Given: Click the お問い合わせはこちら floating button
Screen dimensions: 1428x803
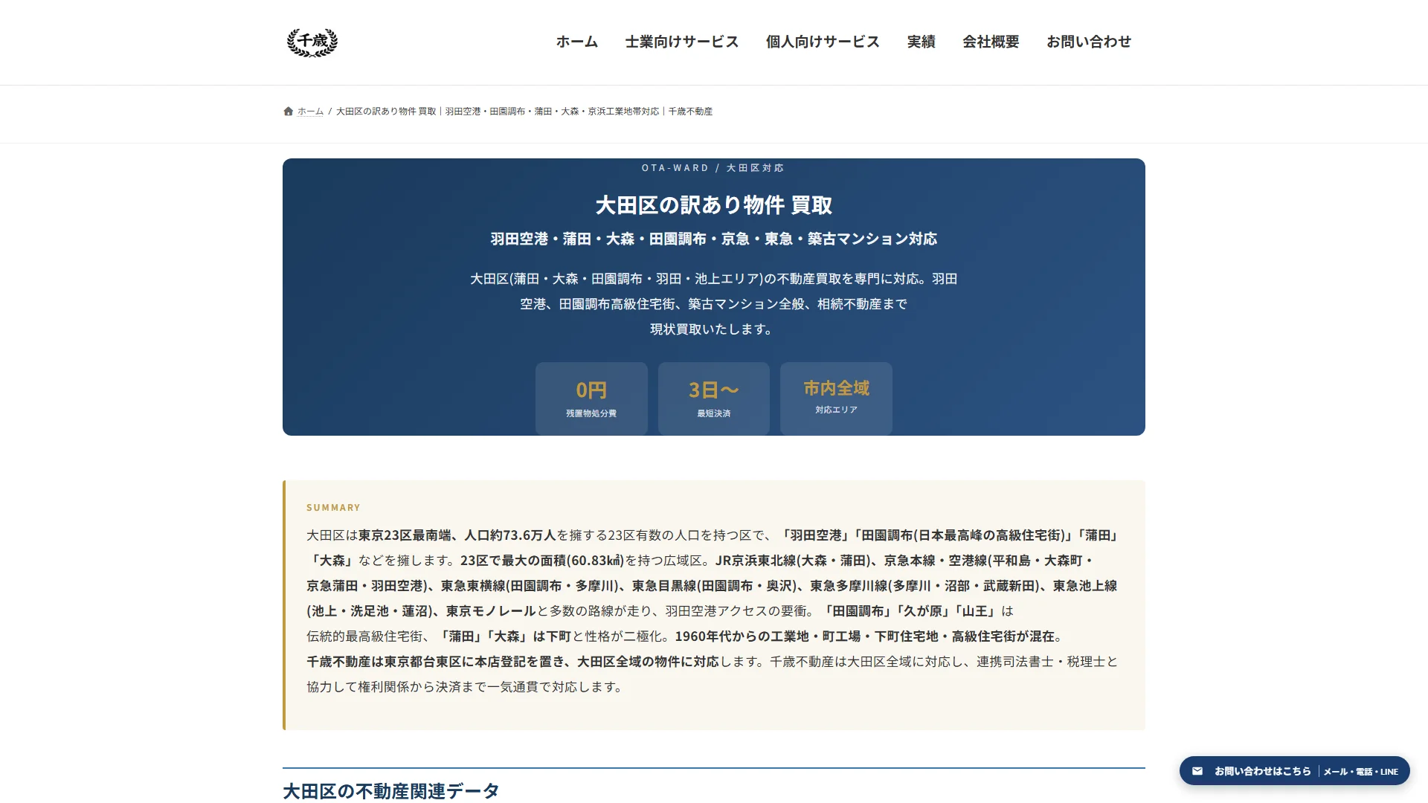Looking at the screenshot, I should coord(1294,771).
